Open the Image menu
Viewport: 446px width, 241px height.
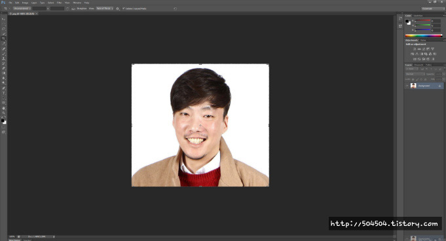point(25,3)
